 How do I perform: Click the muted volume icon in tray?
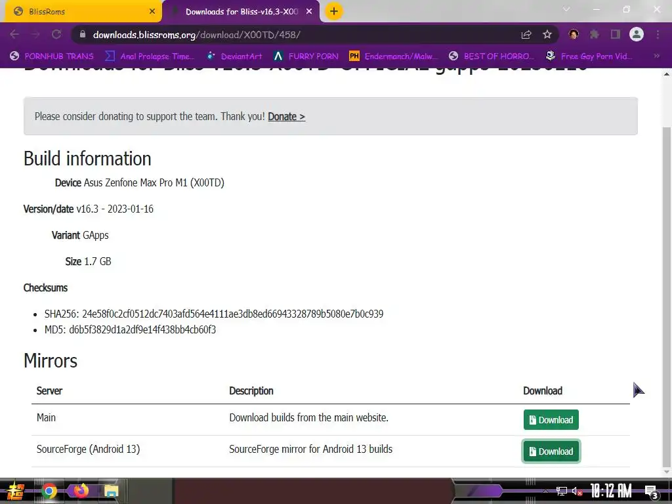(577, 491)
